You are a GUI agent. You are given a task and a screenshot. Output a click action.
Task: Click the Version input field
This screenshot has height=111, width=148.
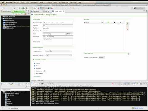(x=58, y=25)
